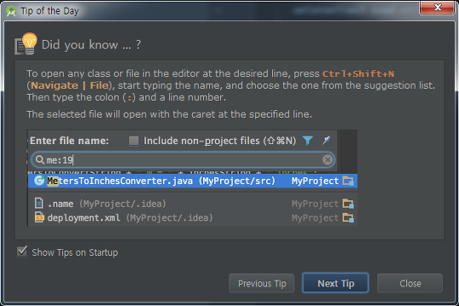Click the Navigate | File text
459x306 pixels.
pos(70,86)
